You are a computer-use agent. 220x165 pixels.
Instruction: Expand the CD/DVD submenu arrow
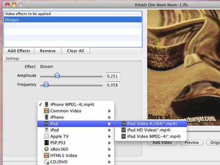point(110,162)
